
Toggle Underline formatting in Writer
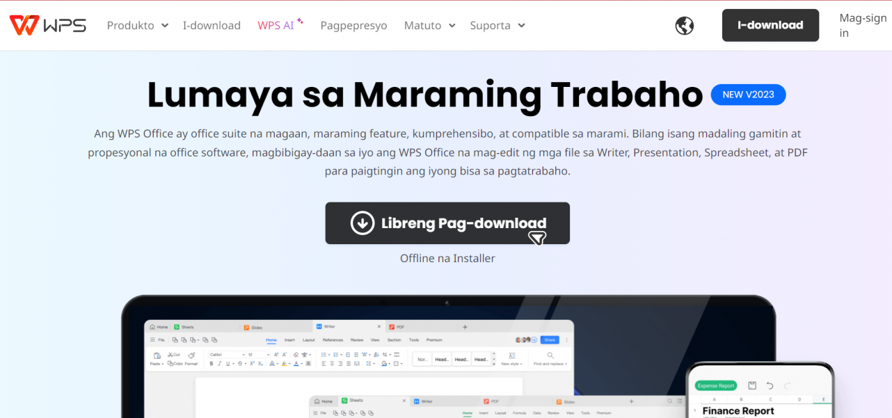coord(228,363)
